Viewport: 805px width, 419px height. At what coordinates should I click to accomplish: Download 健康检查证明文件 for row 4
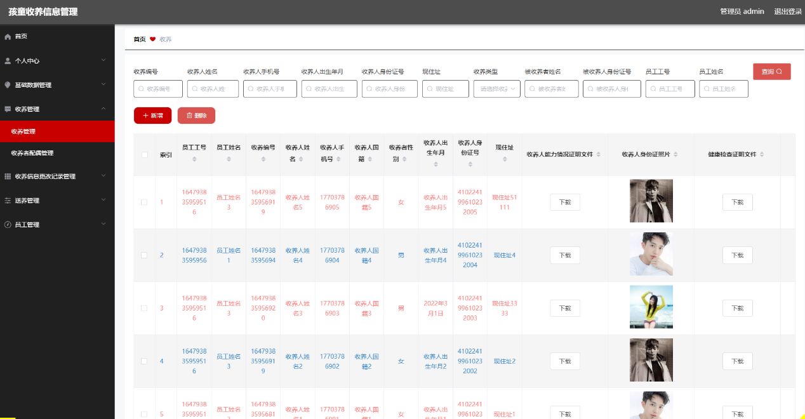coord(738,361)
